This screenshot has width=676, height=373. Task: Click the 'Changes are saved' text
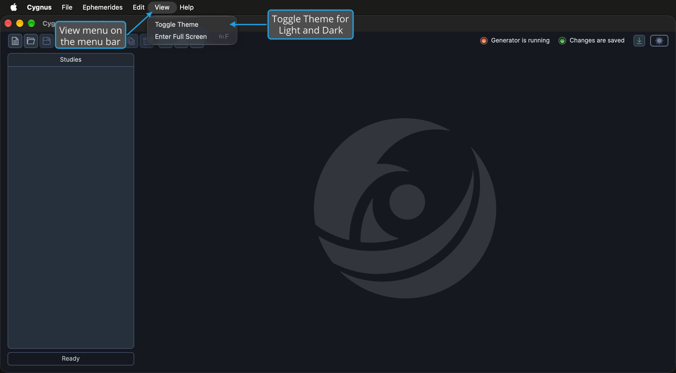pyautogui.click(x=597, y=40)
